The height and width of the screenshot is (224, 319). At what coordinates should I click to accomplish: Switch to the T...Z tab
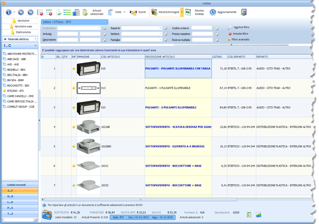pyautogui.click(x=20, y=214)
